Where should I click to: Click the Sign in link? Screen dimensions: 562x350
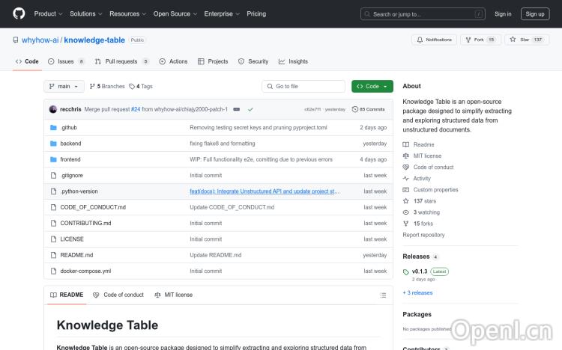point(503,14)
